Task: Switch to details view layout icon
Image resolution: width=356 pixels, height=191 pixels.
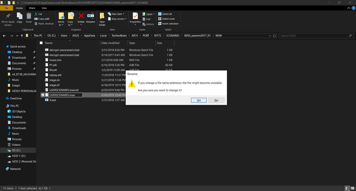Action: click(347, 188)
